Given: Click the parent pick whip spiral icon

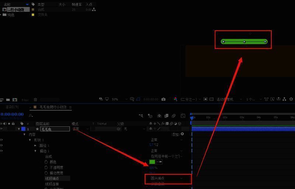Looking at the screenshot, I should (x=119, y=129).
